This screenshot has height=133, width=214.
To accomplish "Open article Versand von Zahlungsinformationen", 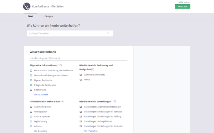I will click(x=51, y=75).
